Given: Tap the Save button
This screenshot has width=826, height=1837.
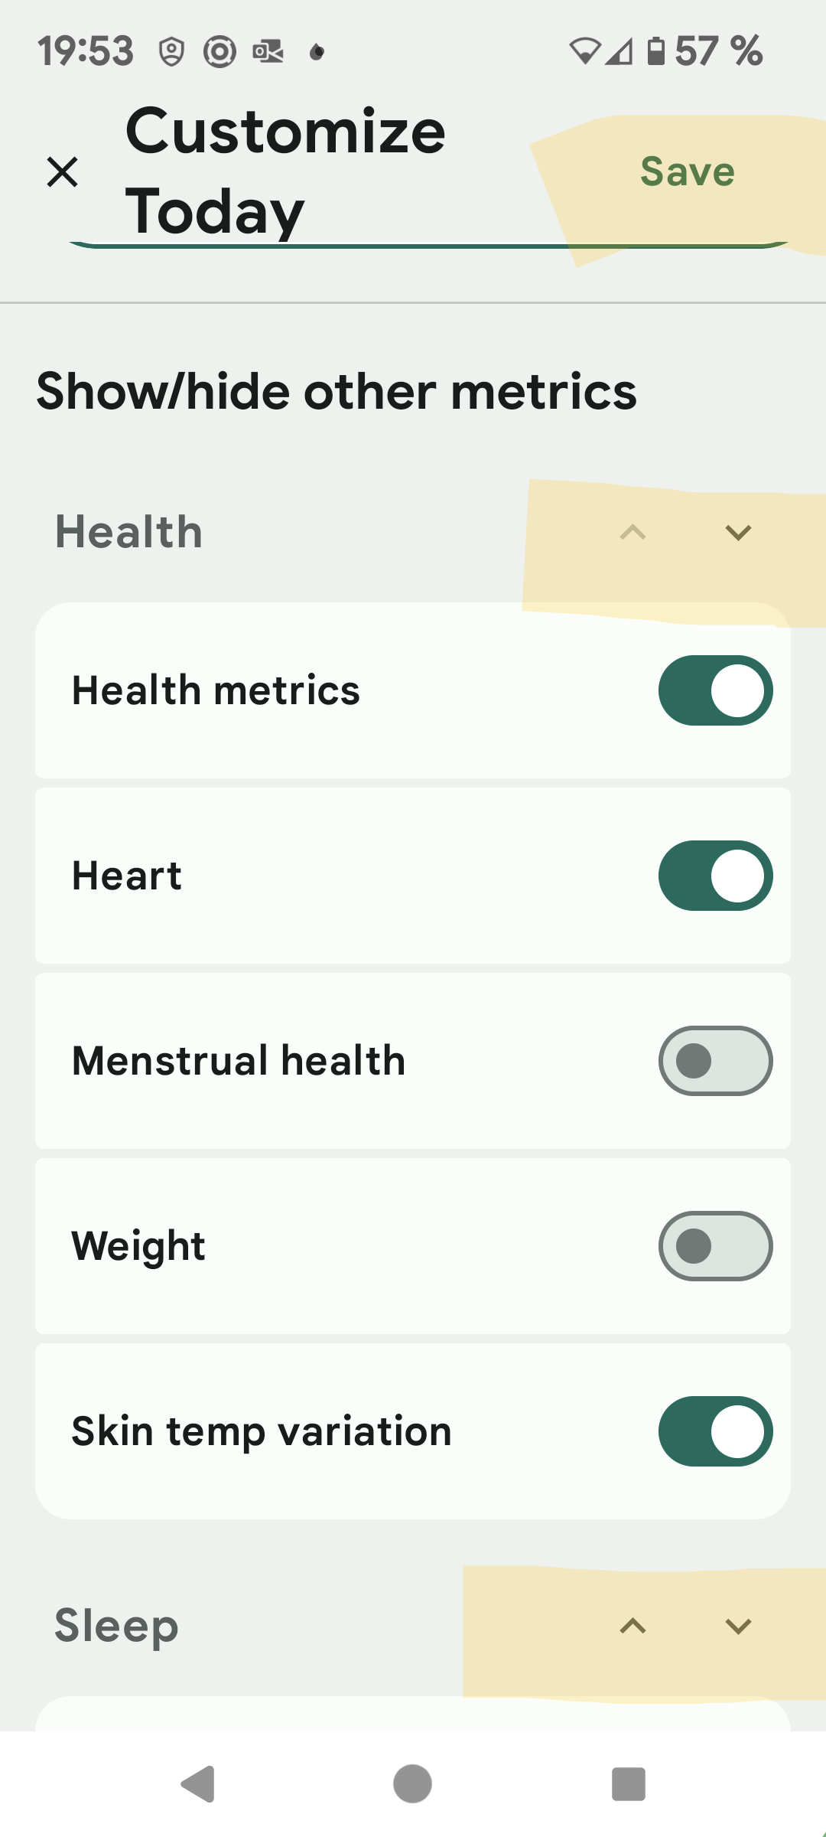Looking at the screenshot, I should pyautogui.click(x=687, y=171).
